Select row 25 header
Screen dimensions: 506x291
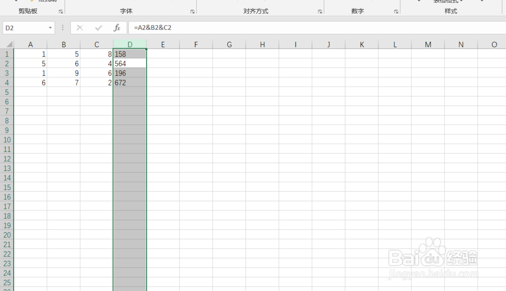click(7, 282)
